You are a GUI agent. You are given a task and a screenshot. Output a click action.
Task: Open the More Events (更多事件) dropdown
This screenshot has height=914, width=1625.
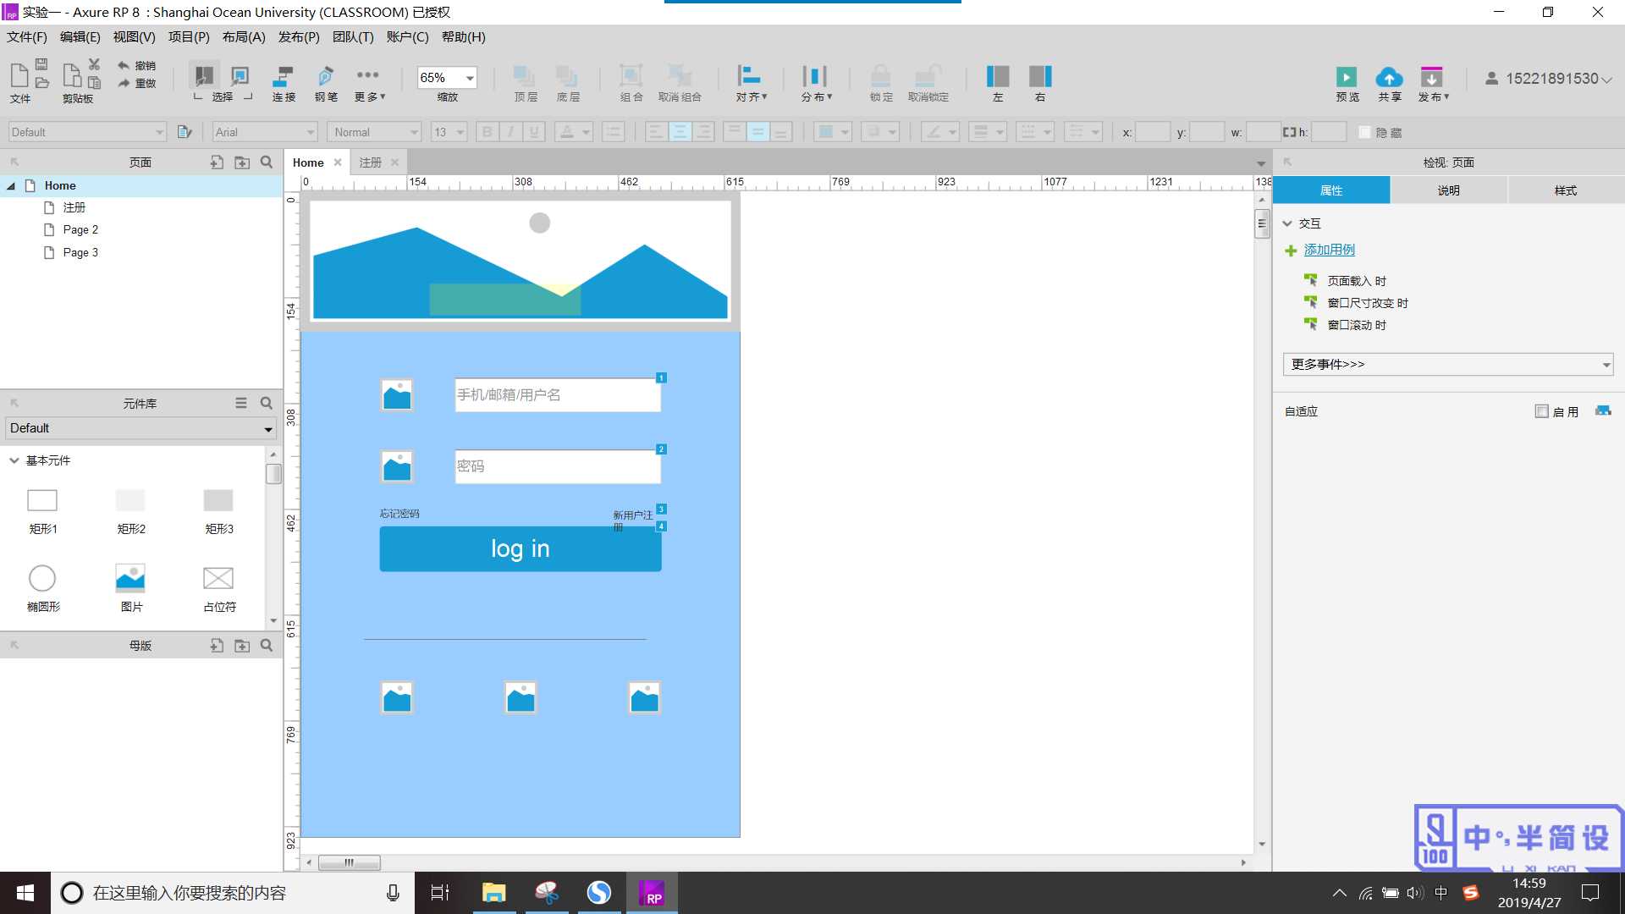(1447, 365)
